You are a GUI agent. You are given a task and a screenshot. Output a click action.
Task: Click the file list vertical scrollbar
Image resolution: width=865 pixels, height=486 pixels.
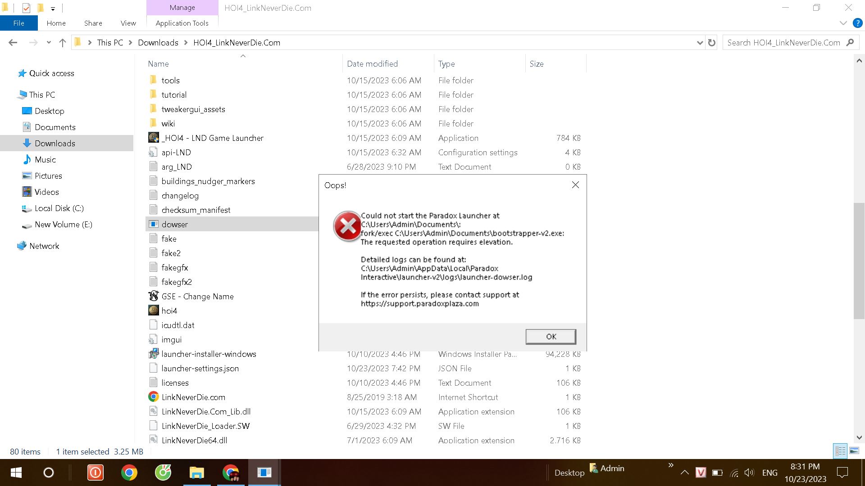859,261
